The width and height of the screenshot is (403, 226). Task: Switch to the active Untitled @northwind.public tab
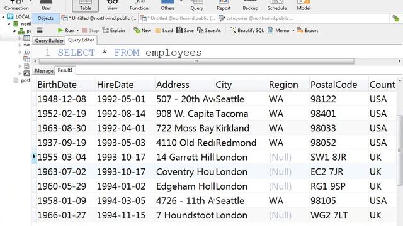point(99,18)
